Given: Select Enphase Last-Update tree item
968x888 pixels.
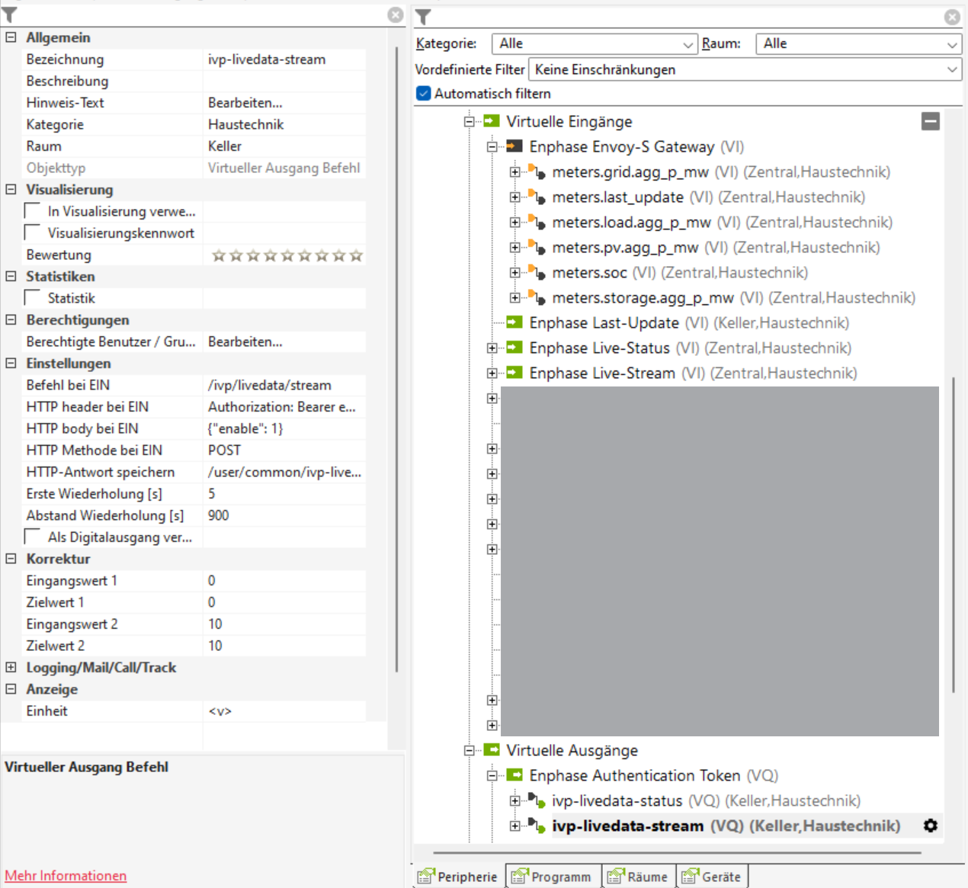Looking at the screenshot, I should 689,322.
